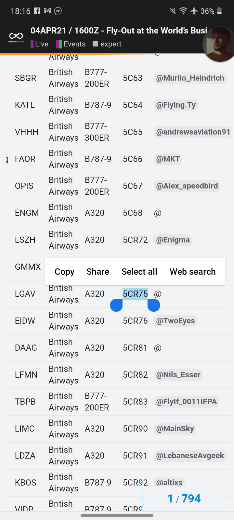
Task: Open @Murilo_Heindrich user mention
Action: 190,78
